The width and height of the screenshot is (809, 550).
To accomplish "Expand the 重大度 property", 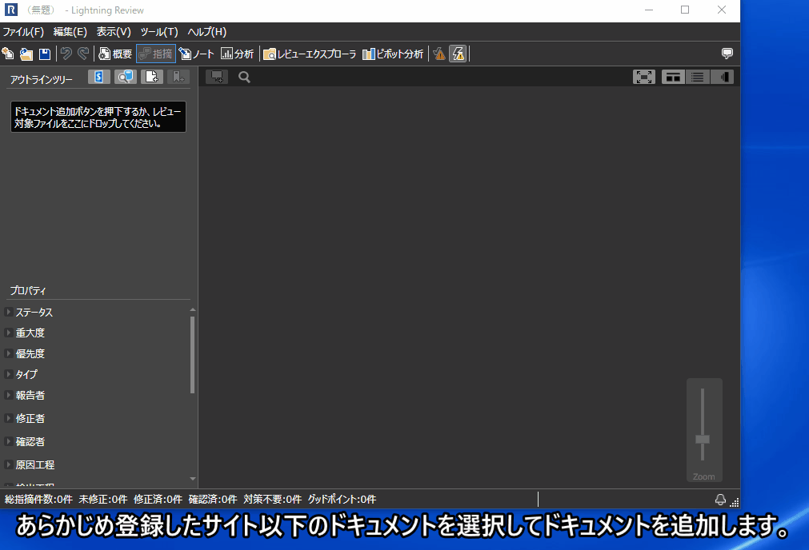I will pos(8,333).
